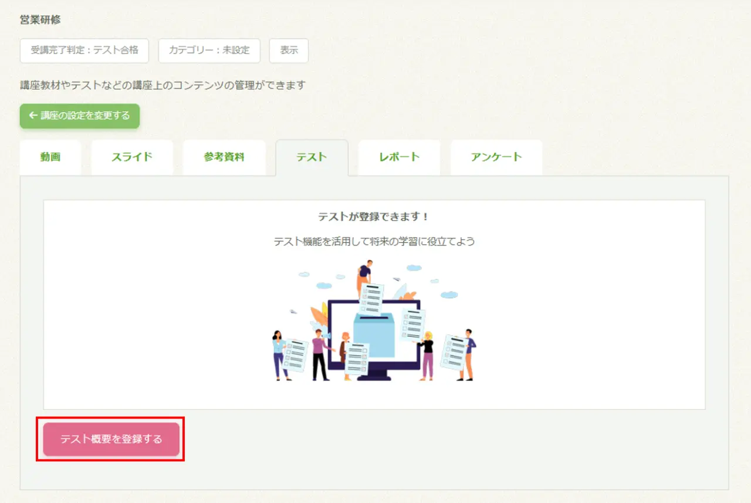Click the カテゴリー:未設定 category chip
This screenshot has height=503, width=751.
point(209,51)
